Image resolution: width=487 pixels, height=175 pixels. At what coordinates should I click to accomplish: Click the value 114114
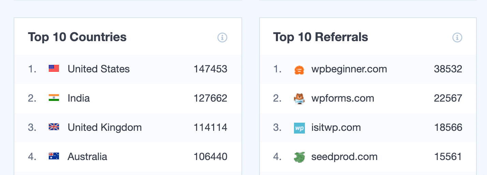tap(210, 127)
